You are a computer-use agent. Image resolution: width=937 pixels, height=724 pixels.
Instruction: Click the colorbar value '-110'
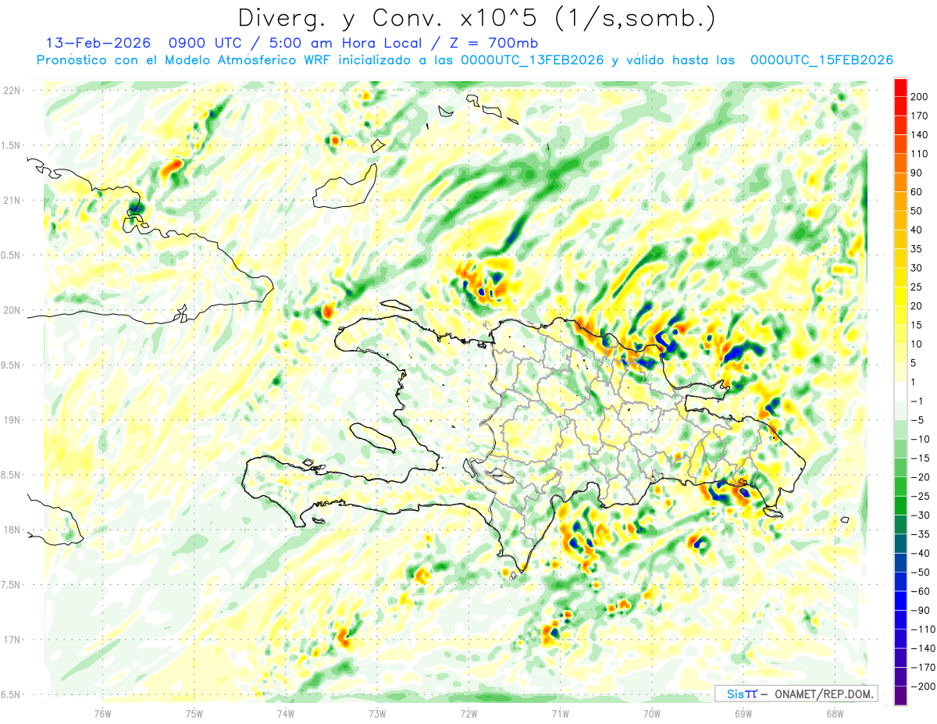click(924, 629)
